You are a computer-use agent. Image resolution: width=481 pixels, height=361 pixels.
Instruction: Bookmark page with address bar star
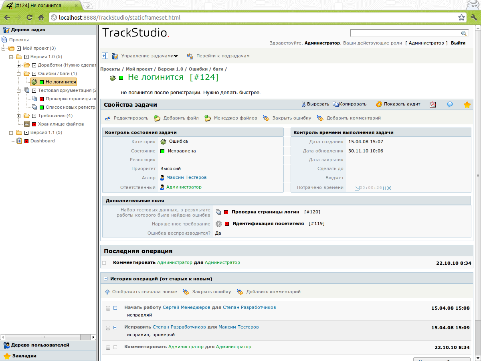coord(461,18)
